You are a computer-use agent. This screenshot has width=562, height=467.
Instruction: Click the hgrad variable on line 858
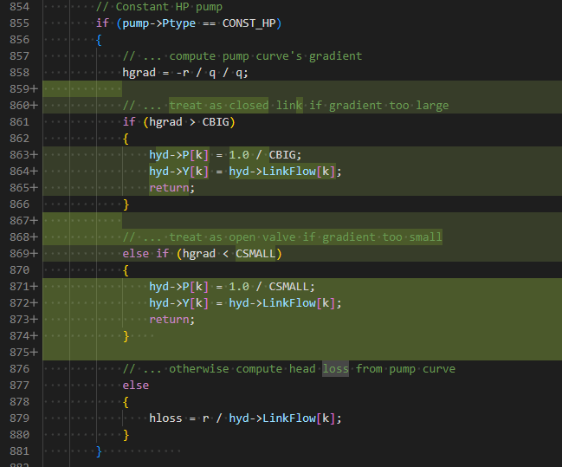(139, 73)
